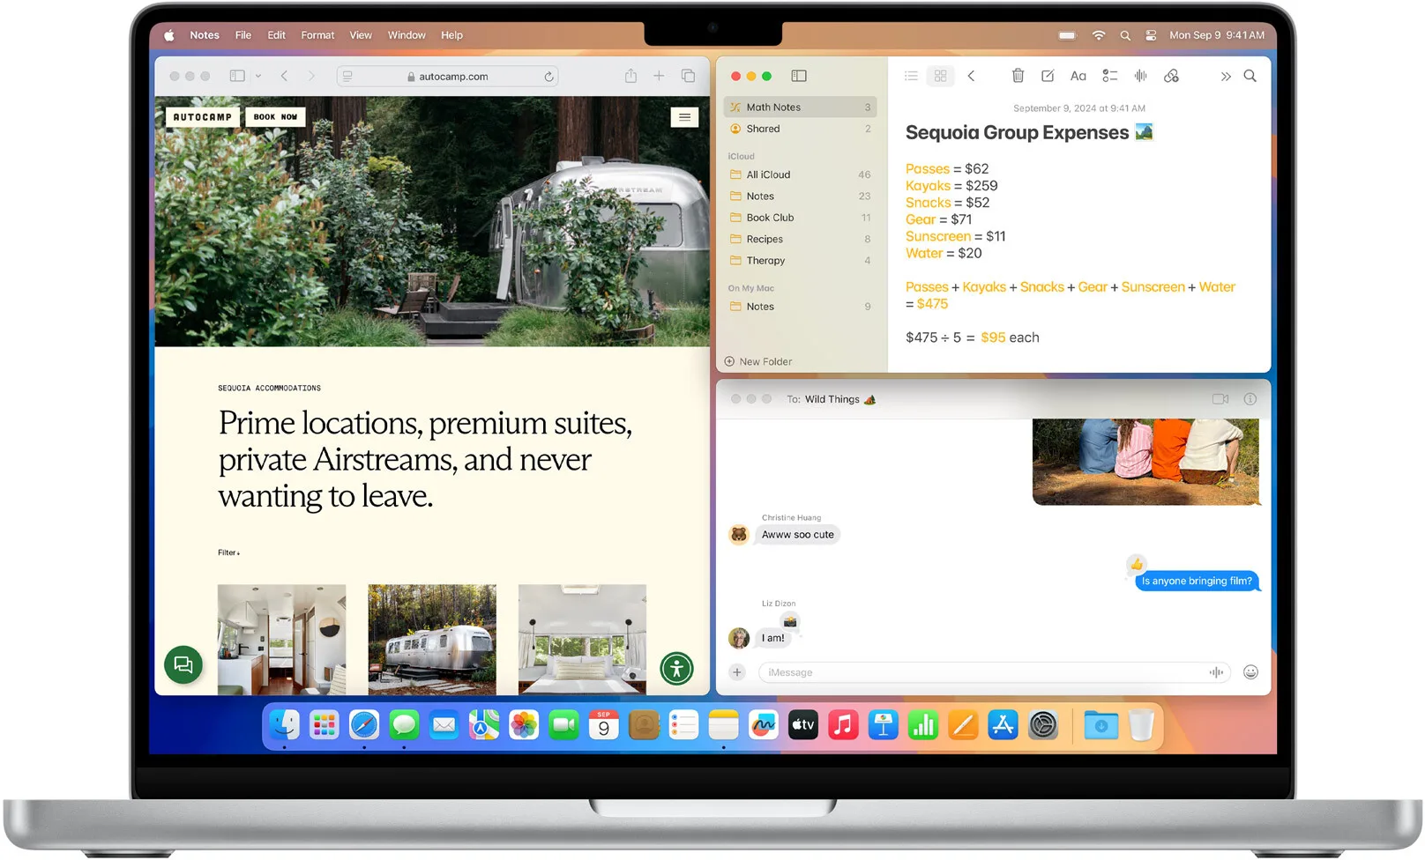Reload the autocamp.com page

(548, 77)
